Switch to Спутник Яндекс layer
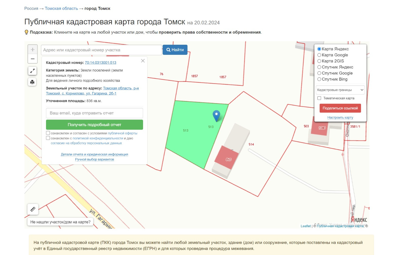Screen dimensions: 405x255 point(319,67)
